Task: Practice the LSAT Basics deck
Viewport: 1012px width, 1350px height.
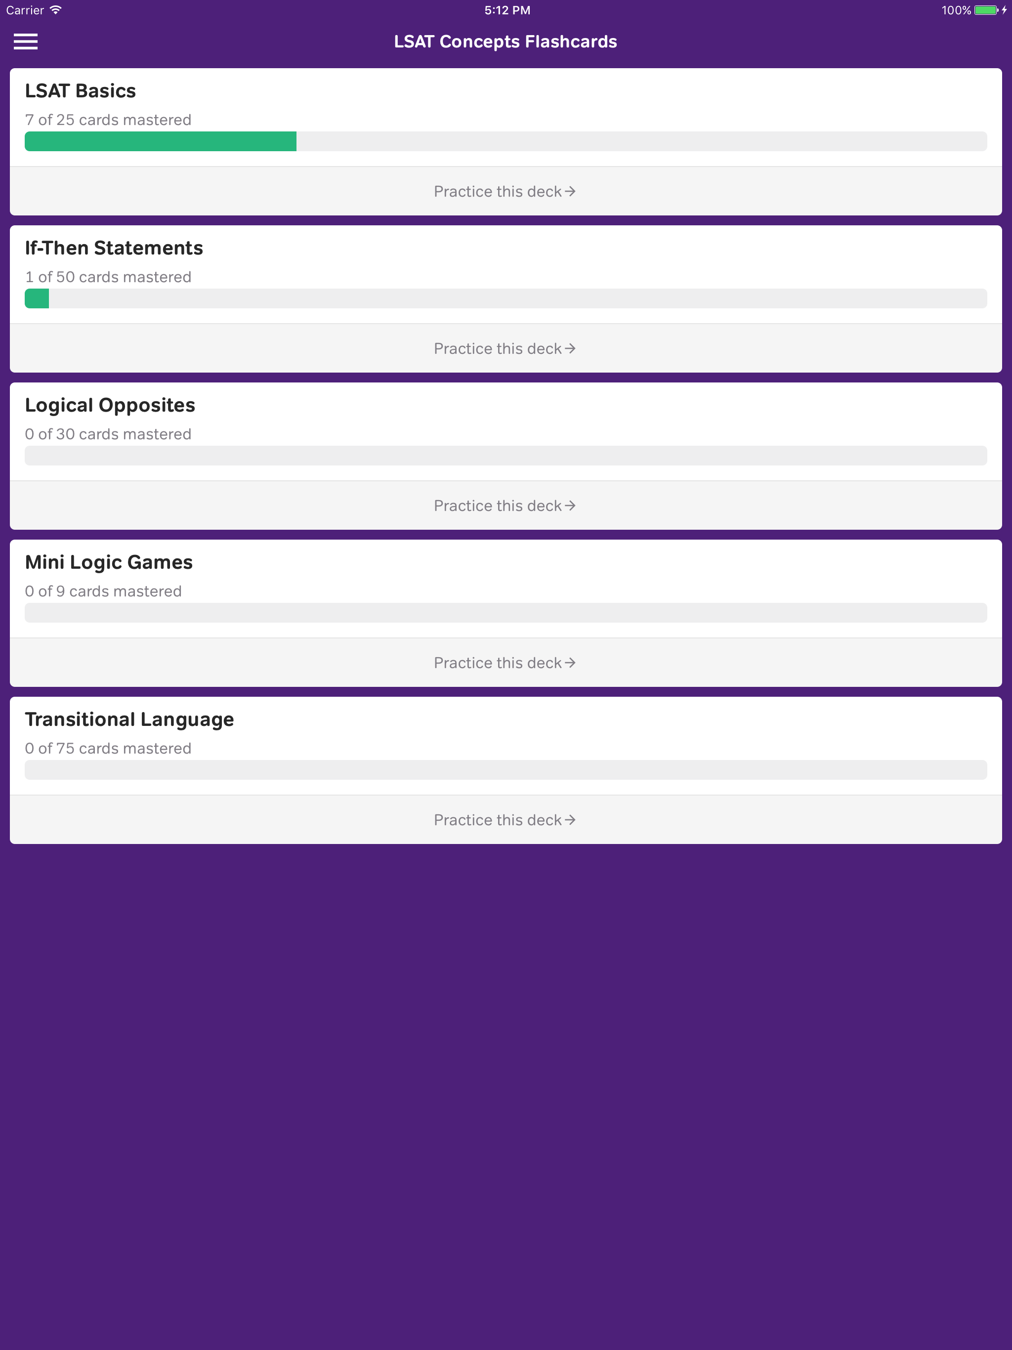Action: pos(506,191)
